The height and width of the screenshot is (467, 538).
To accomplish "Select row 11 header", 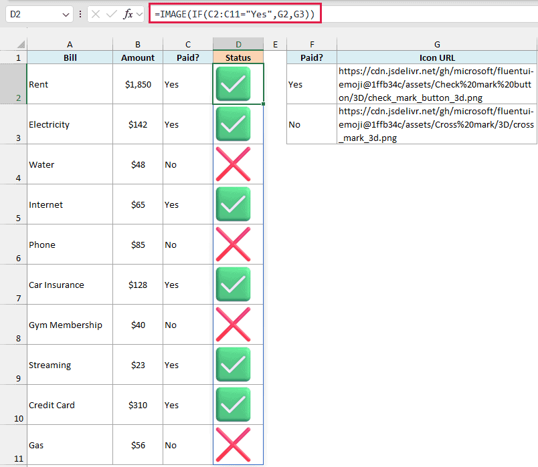I will (13, 445).
